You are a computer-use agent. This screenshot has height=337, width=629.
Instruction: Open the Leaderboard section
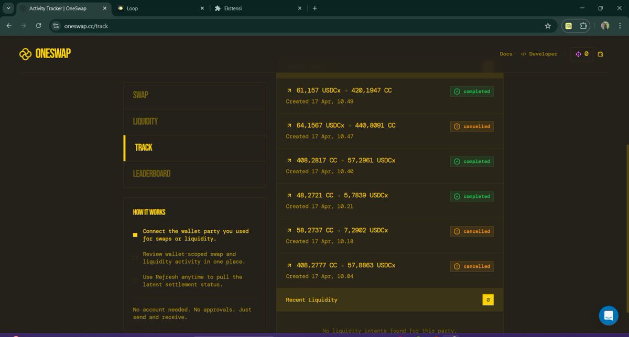194,174
